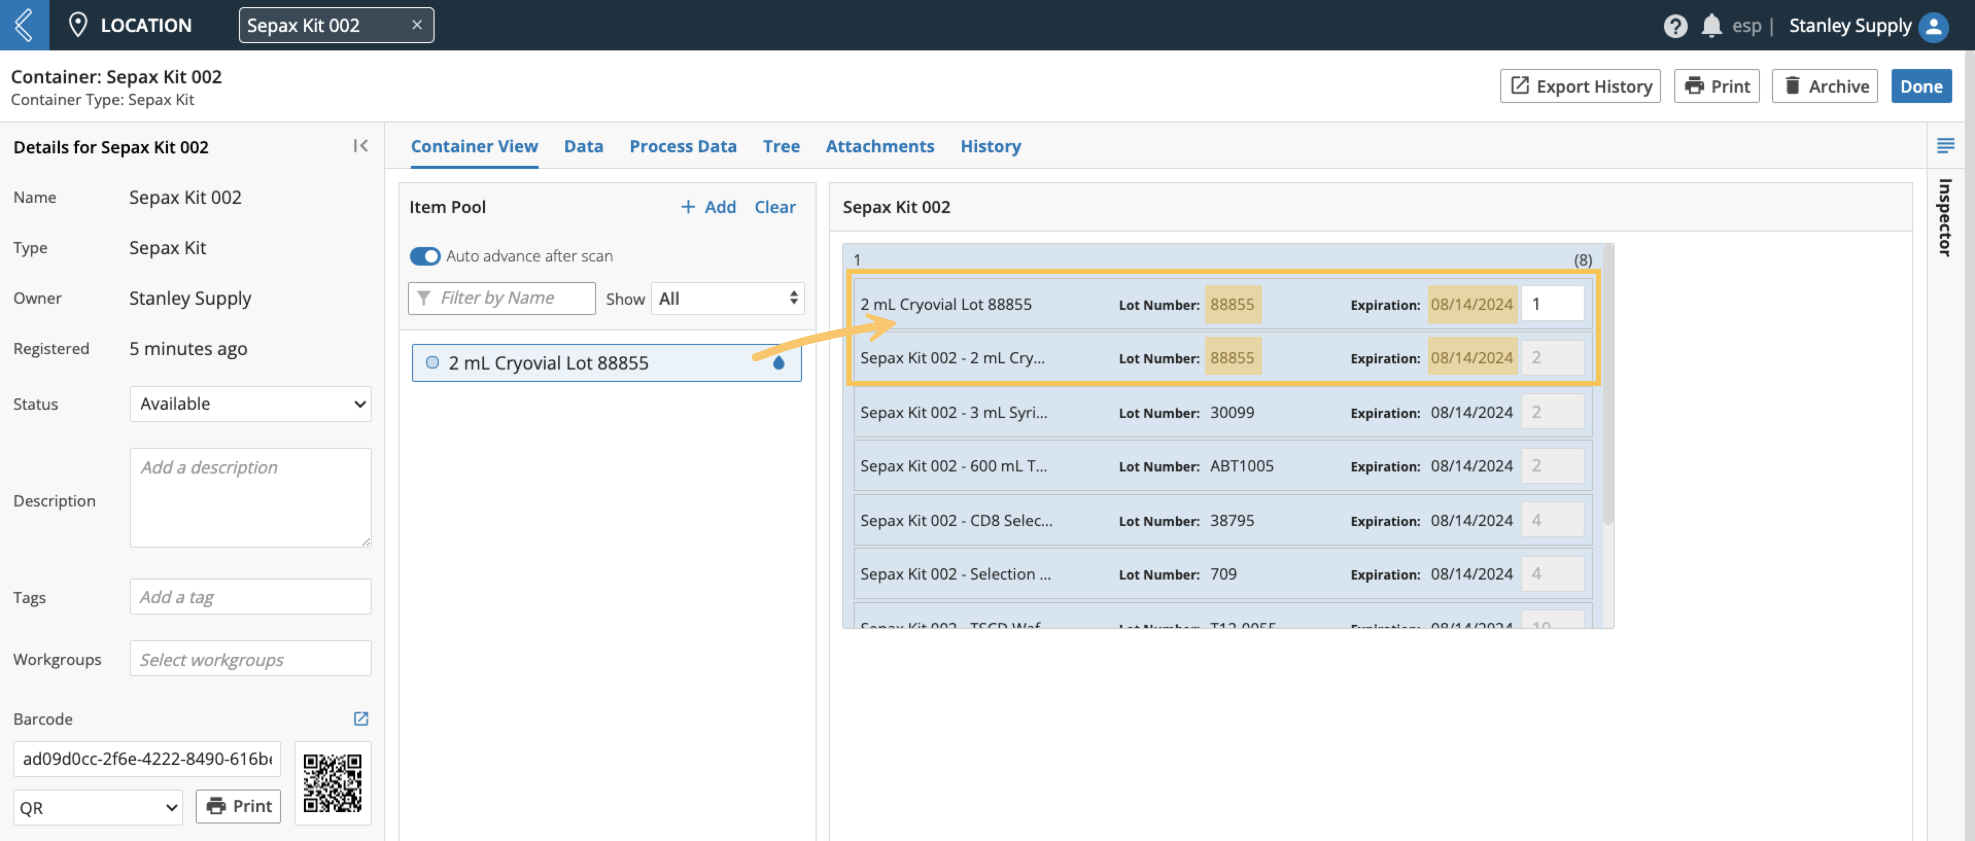Clear the Item Pool
This screenshot has height=841, width=1975.
(774, 207)
